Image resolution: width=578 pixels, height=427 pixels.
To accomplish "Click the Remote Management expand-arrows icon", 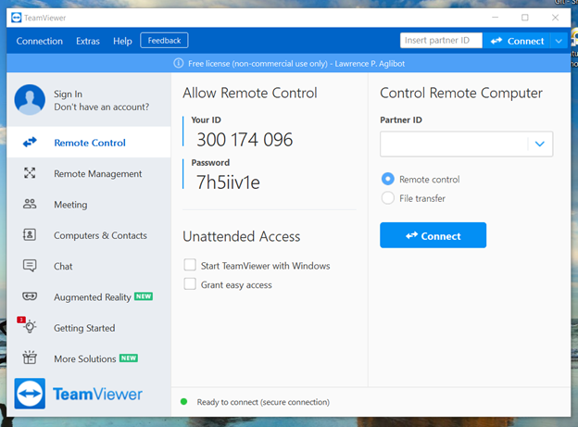I will coord(30,173).
